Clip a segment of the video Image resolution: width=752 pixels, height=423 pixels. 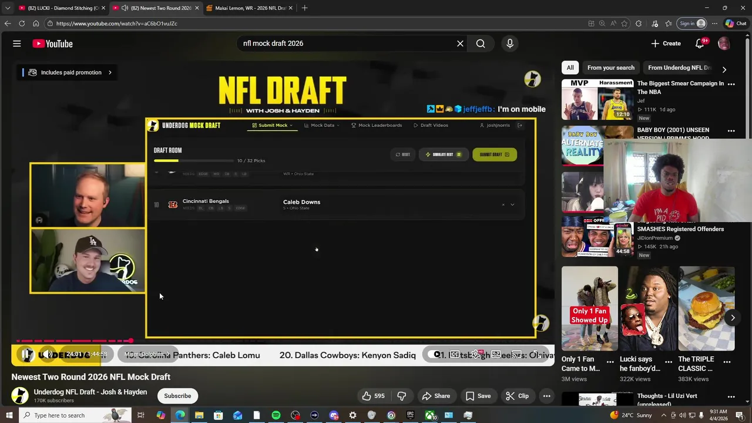(x=517, y=396)
